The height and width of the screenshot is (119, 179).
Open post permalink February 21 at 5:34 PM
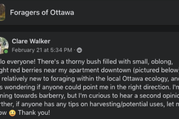[41, 50]
